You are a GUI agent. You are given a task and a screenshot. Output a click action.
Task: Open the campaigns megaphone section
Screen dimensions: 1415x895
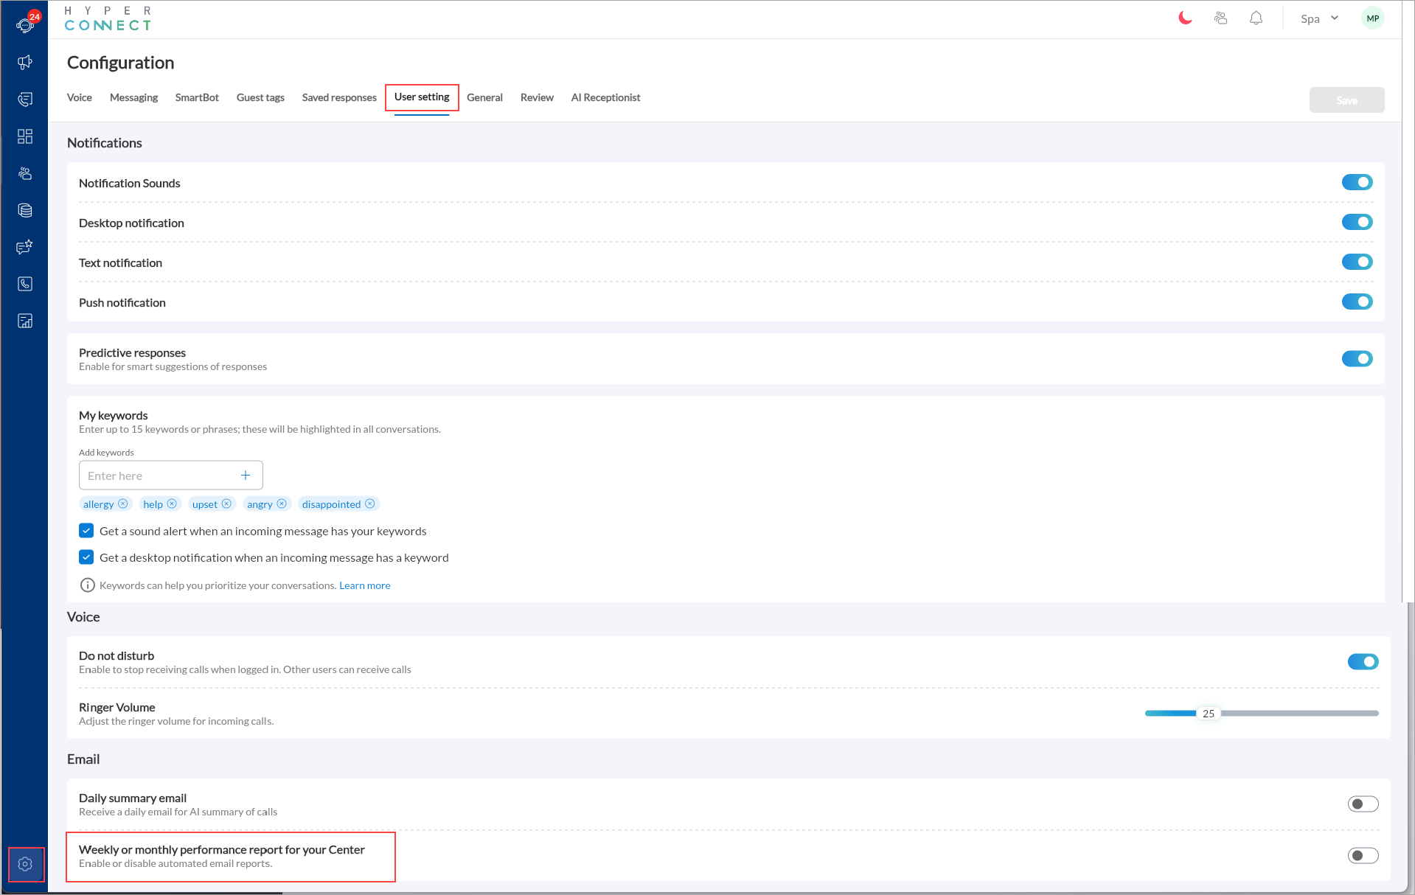[x=24, y=63]
